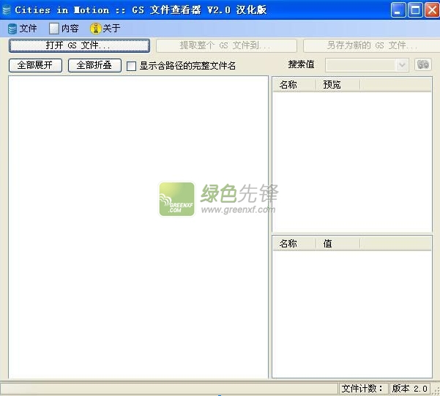This screenshot has width=440, height=396.
Task: Open the 搜索值 dropdown list
Action: (402, 65)
